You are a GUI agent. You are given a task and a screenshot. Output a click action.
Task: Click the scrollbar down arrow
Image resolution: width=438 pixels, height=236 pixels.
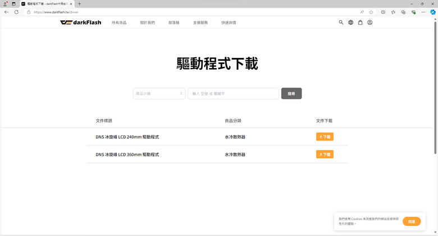[x=435, y=233]
